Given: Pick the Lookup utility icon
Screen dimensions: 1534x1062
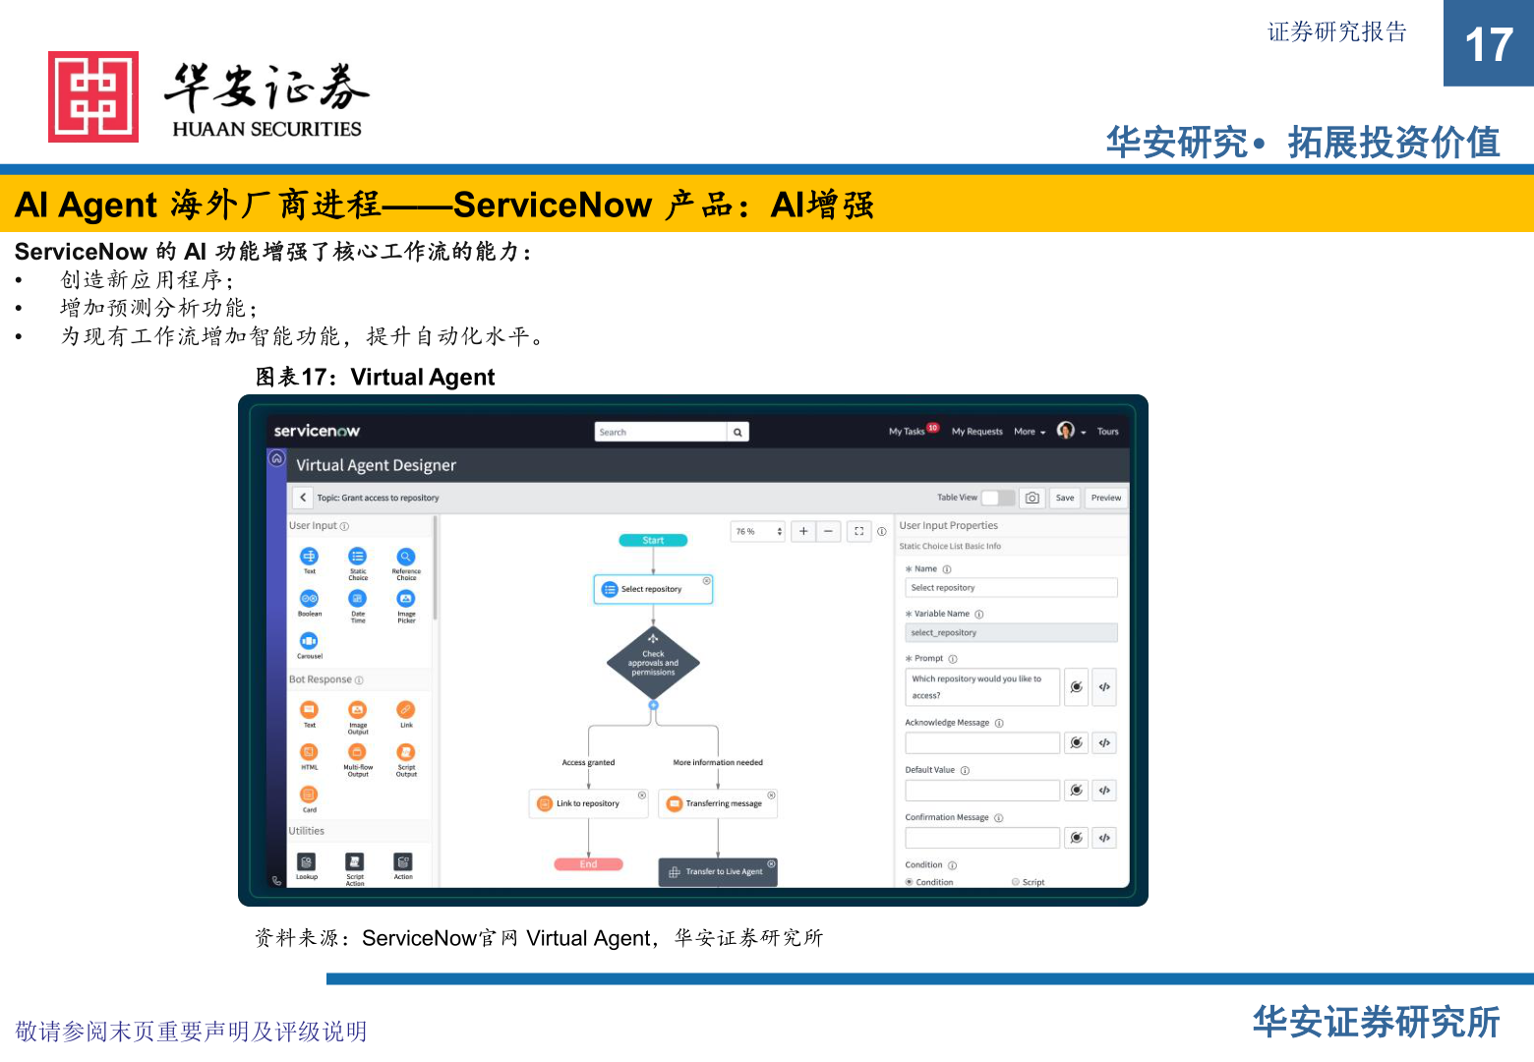Looking at the screenshot, I should (306, 861).
